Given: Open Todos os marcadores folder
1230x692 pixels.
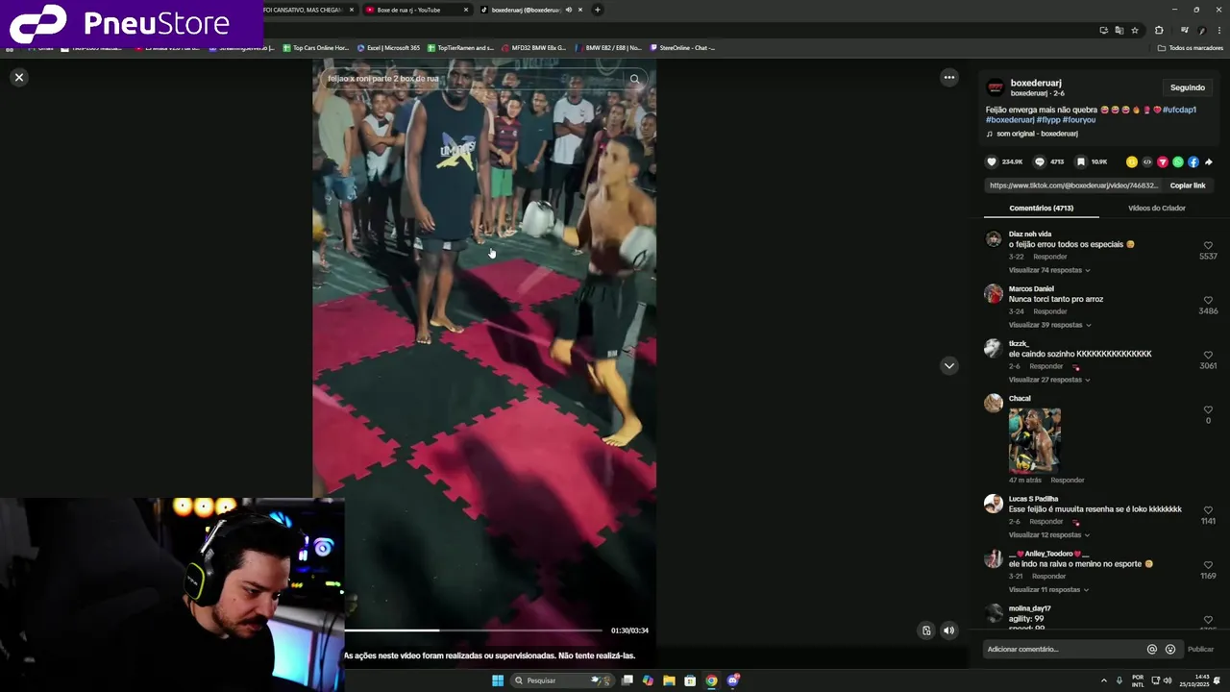Looking at the screenshot, I should (1190, 47).
